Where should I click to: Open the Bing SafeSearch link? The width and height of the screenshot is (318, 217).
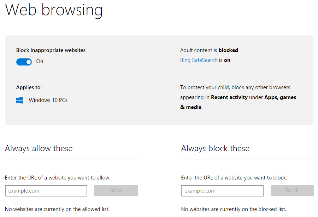(199, 60)
